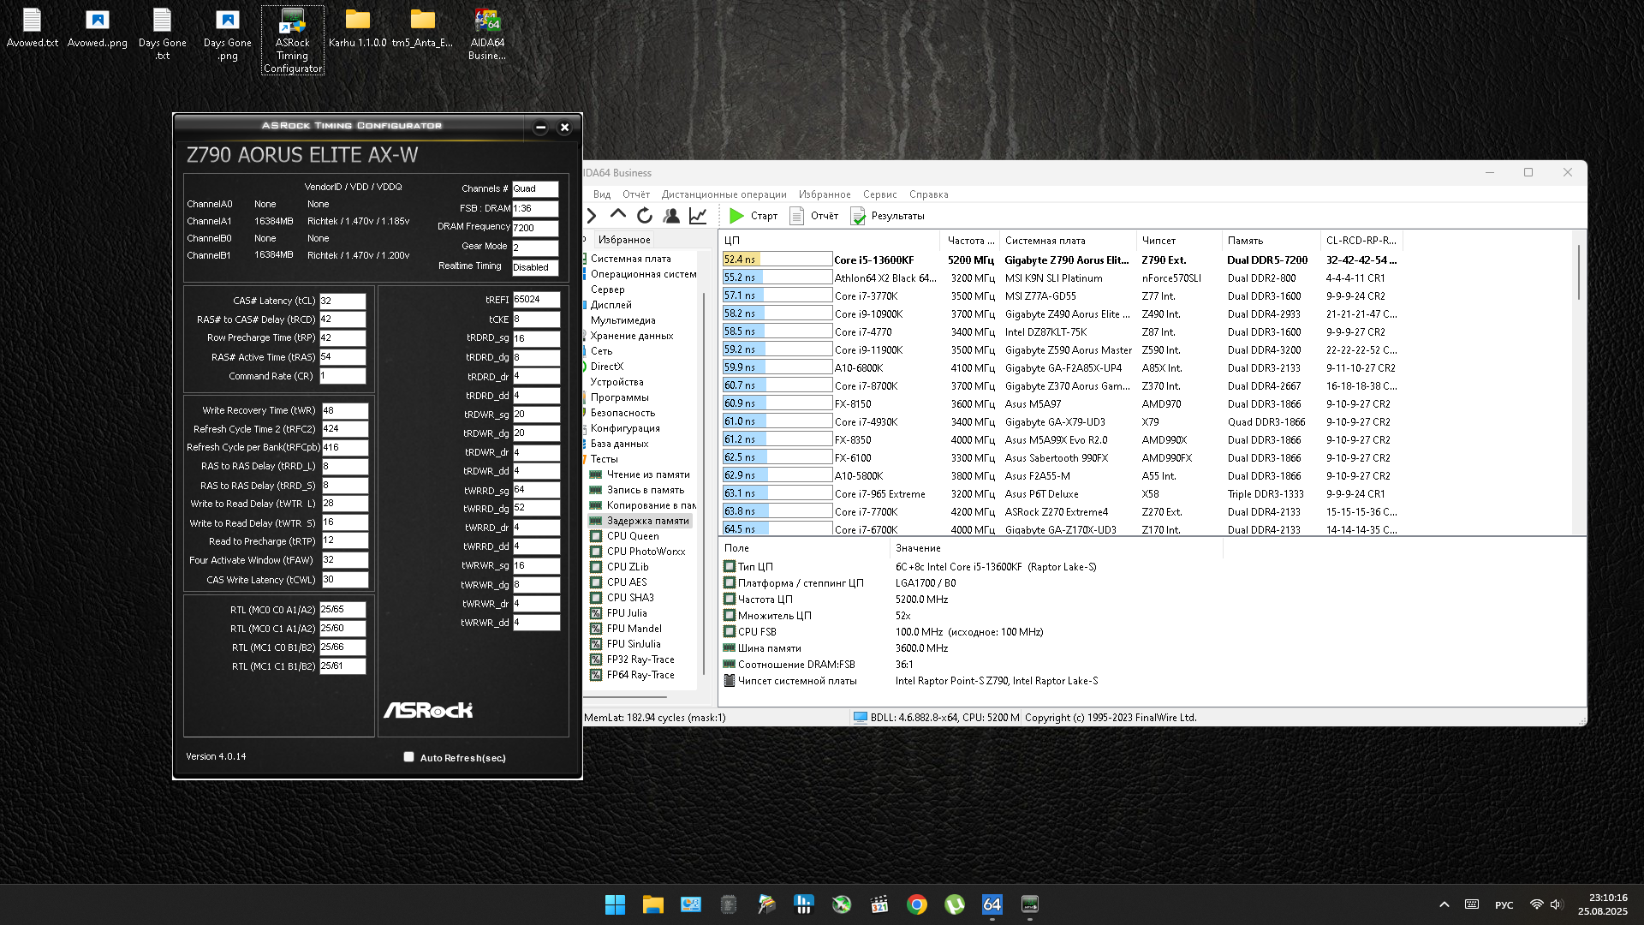Click the Частота column header
The height and width of the screenshot is (925, 1644).
pos(970,241)
